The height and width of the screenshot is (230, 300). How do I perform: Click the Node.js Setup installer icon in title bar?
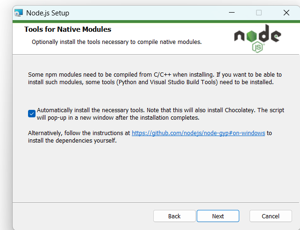(19, 13)
